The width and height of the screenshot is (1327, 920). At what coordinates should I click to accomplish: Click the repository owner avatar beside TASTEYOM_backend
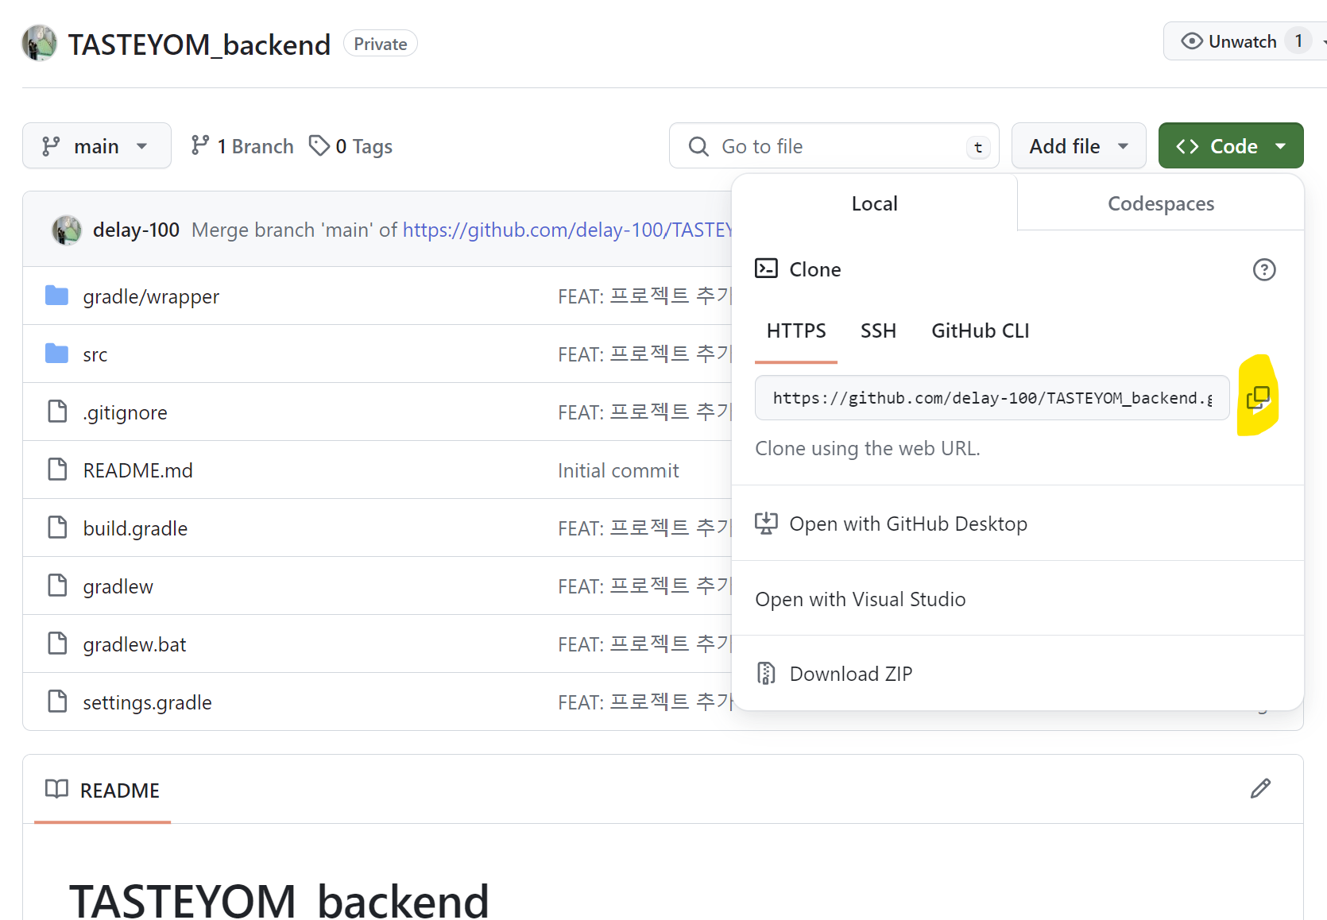tap(39, 43)
